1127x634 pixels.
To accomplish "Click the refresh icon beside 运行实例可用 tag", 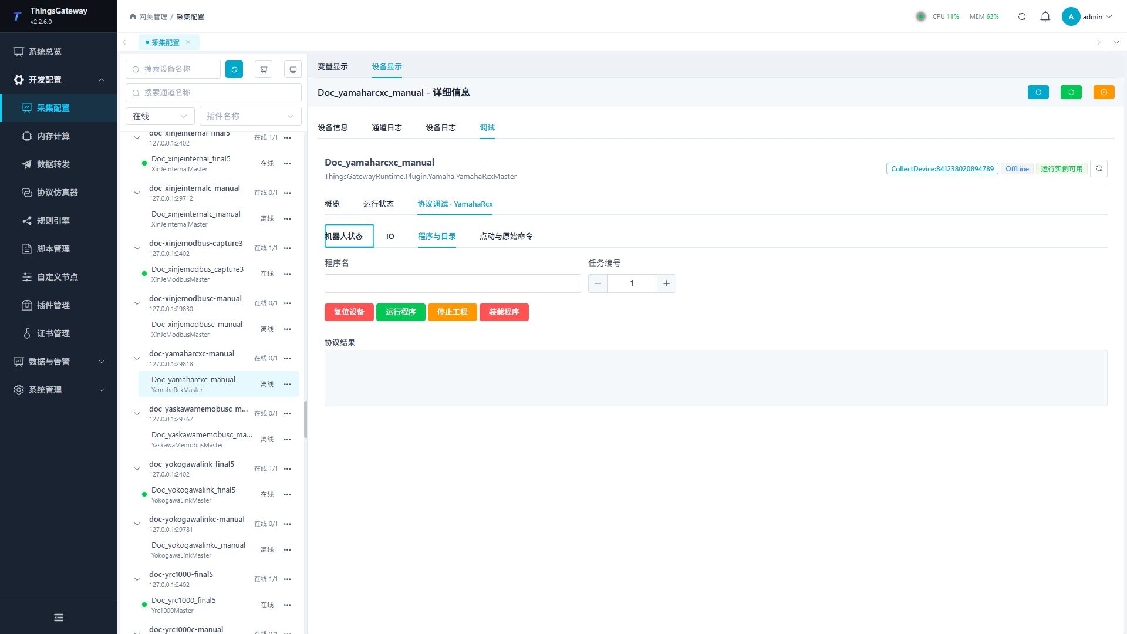I will tap(1099, 168).
